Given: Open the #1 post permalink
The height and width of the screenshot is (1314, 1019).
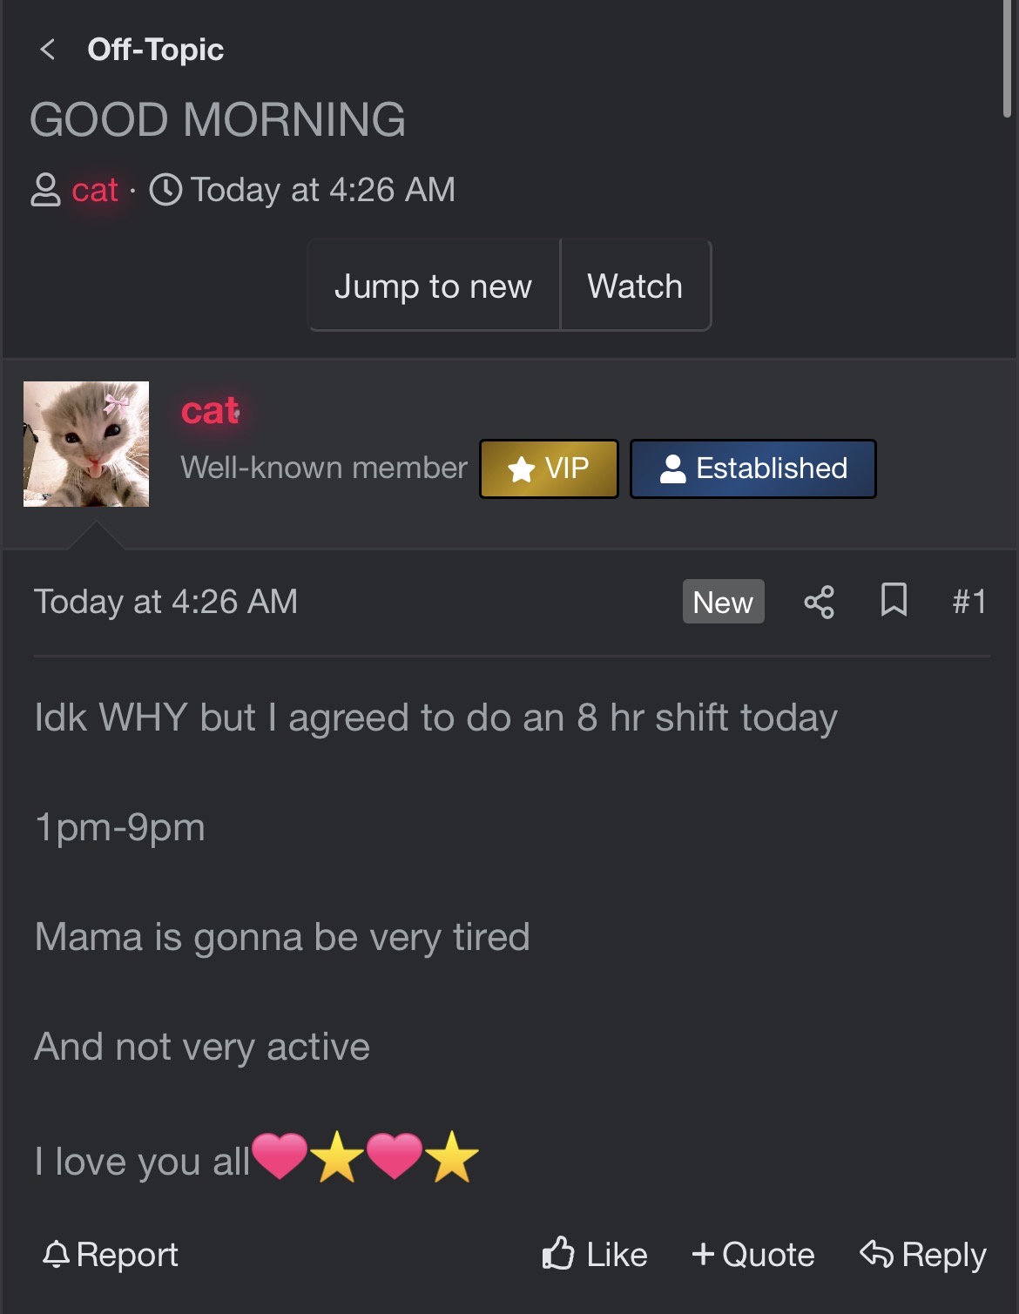Looking at the screenshot, I should coord(968,601).
